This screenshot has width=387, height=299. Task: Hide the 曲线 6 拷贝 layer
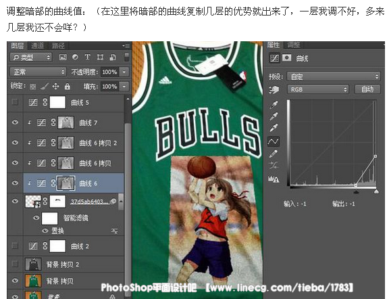(15, 162)
